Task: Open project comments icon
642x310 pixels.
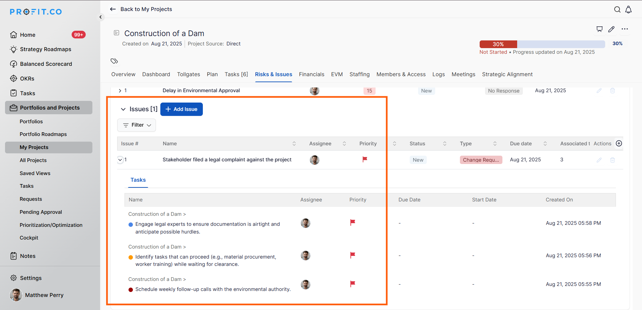Action: [x=599, y=29]
